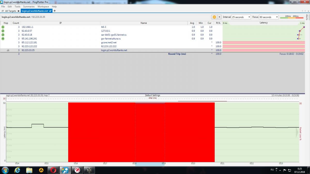The height and width of the screenshot is (174, 310).
Task: Open the Windows Start menu
Action: pyautogui.click(x=5, y=170)
